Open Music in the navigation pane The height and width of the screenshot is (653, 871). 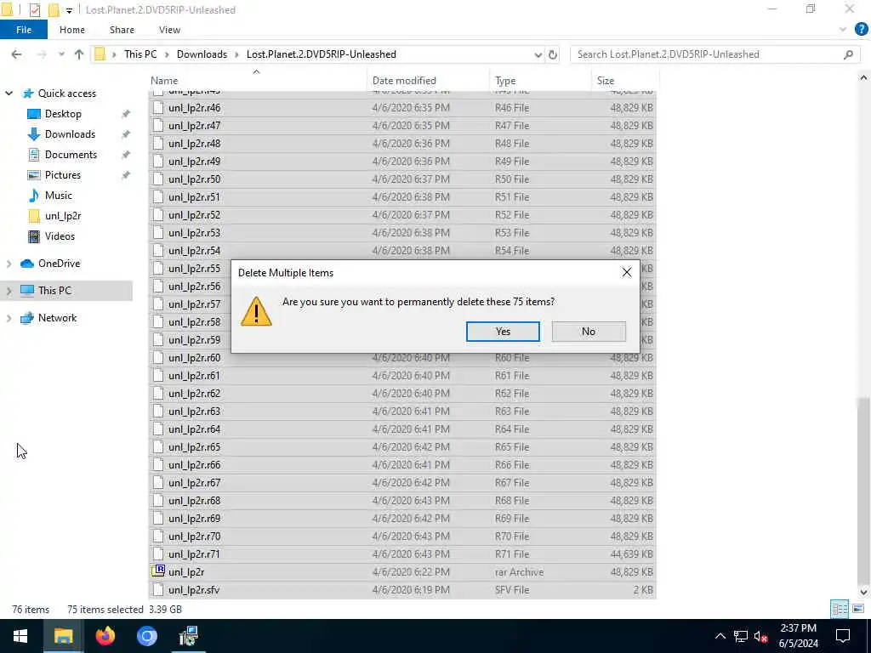59,196
